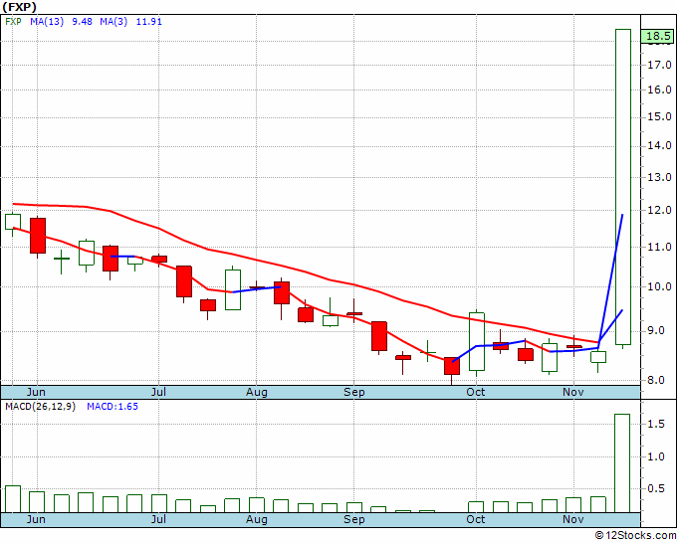Click the MACD(26,12,9) indicator label

[x=39, y=407]
